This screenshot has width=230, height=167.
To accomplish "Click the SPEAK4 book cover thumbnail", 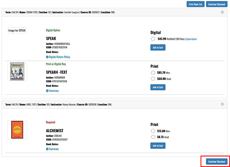I will click(x=17, y=71).
